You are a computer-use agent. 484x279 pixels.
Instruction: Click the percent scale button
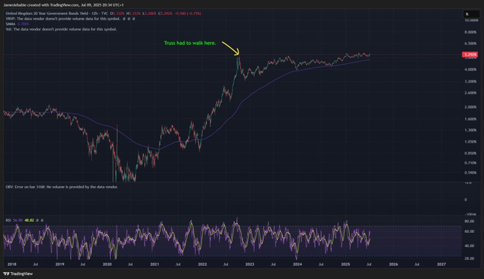pos(468,14)
